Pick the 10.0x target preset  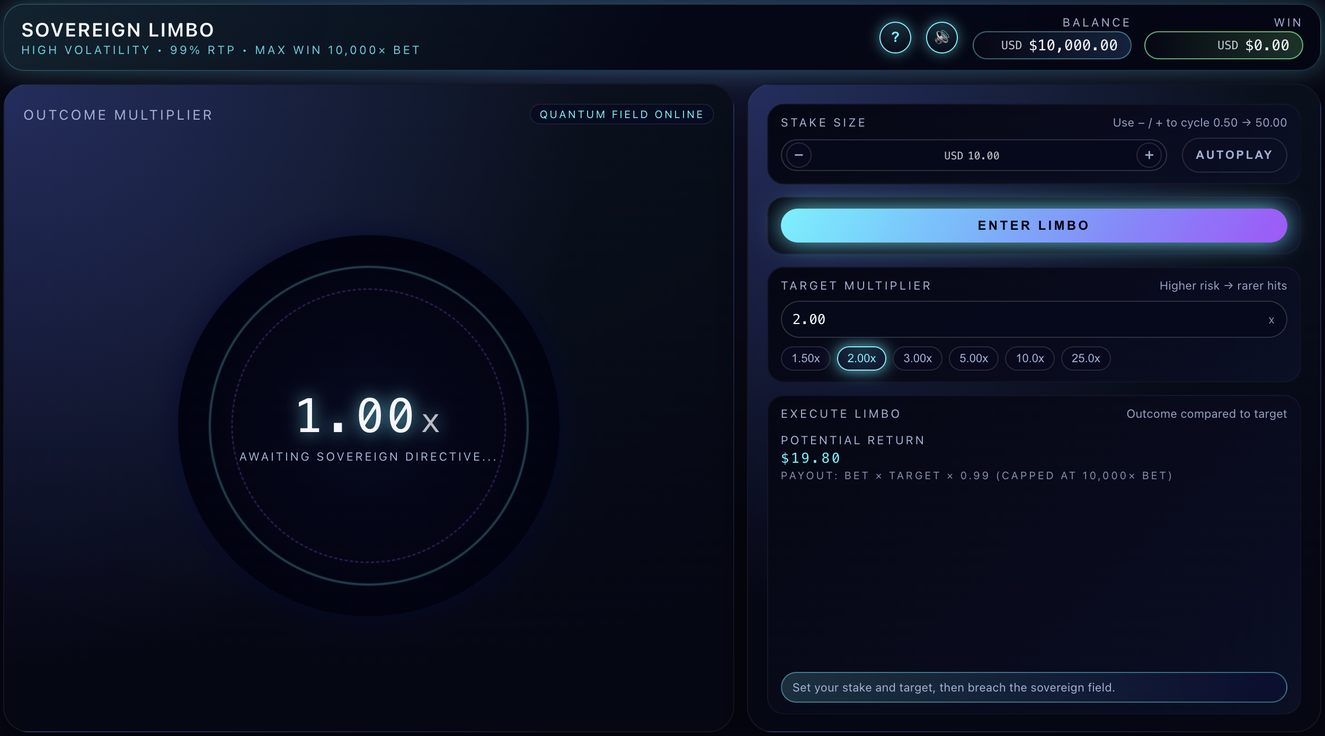coord(1029,358)
